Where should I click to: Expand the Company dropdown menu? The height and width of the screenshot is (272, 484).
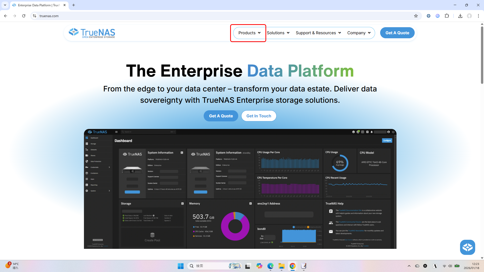click(x=359, y=33)
